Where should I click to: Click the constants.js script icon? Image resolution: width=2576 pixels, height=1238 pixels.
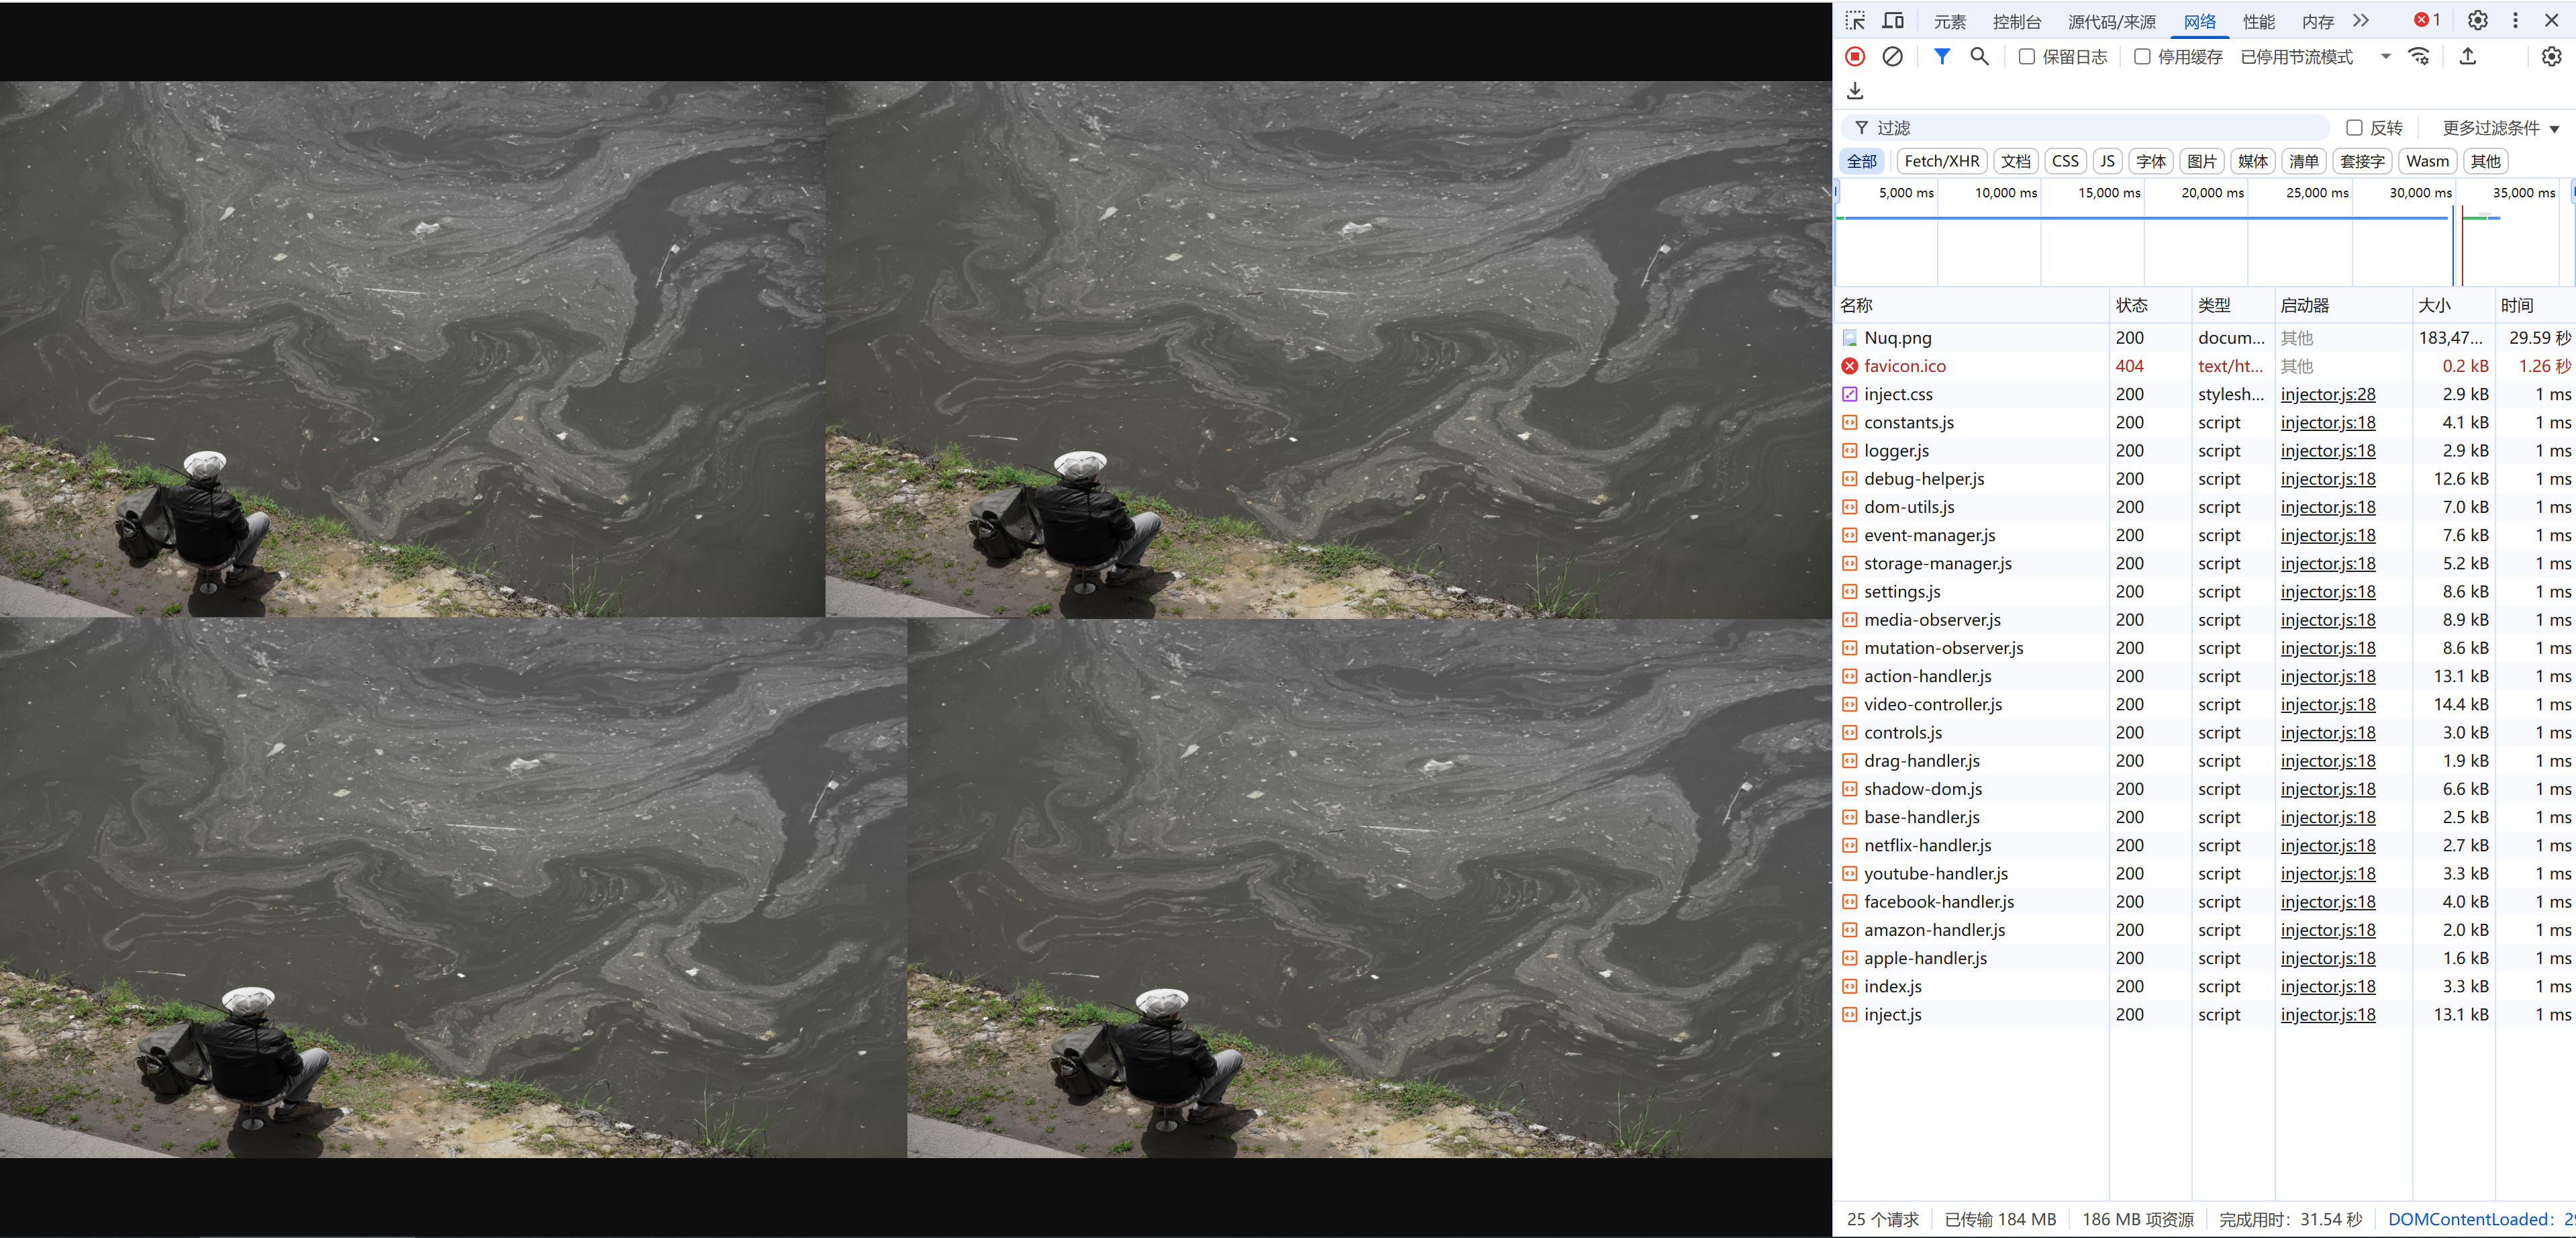(1850, 422)
